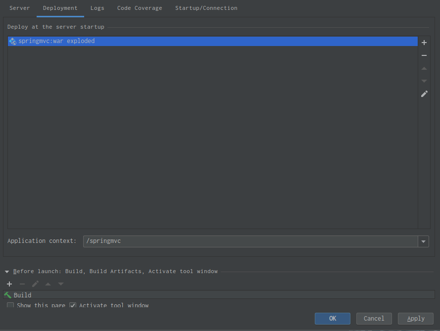Remove selected artifact with minus icon

(424, 55)
